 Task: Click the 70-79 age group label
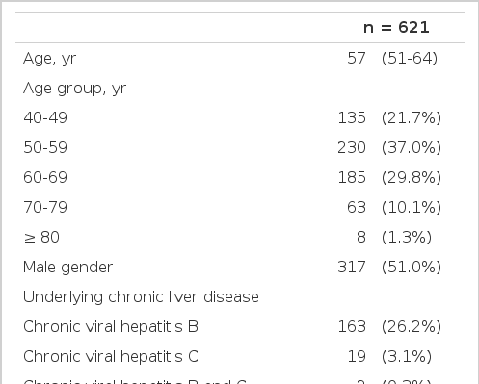(45, 207)
